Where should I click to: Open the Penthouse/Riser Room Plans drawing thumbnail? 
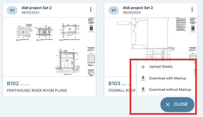49,47
